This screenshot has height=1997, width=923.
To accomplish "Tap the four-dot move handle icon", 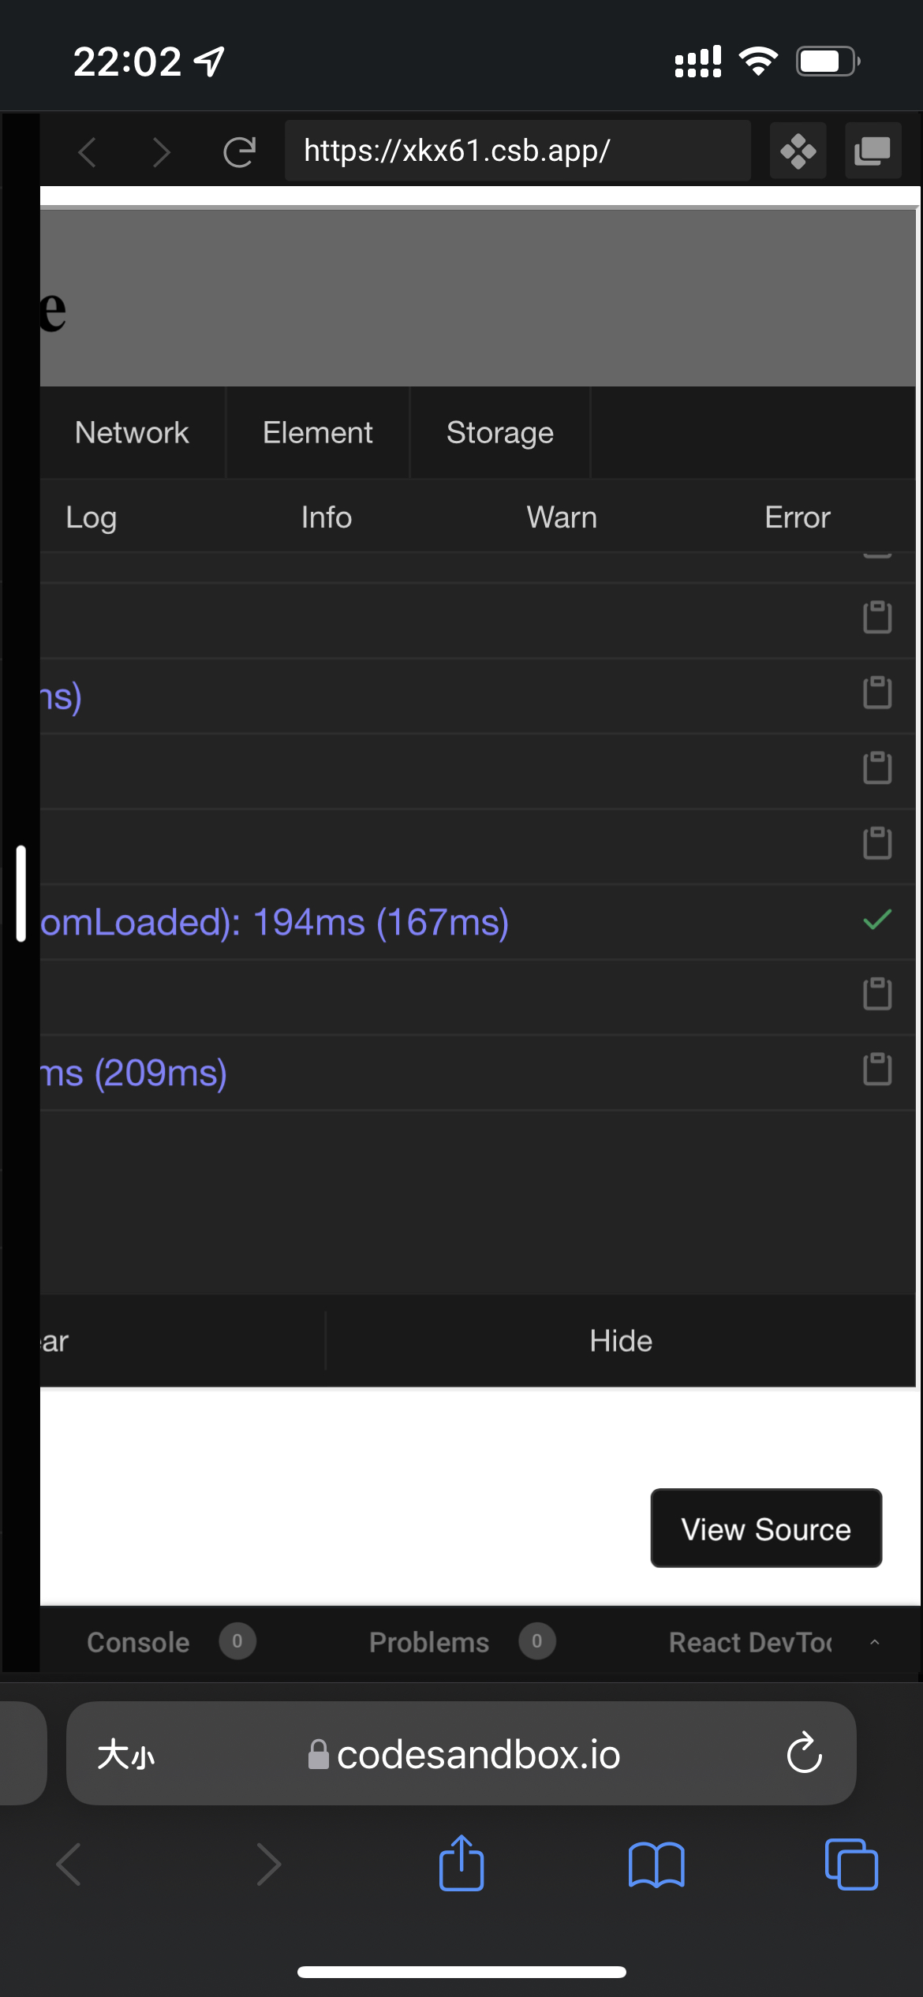I will coord(798,151).
